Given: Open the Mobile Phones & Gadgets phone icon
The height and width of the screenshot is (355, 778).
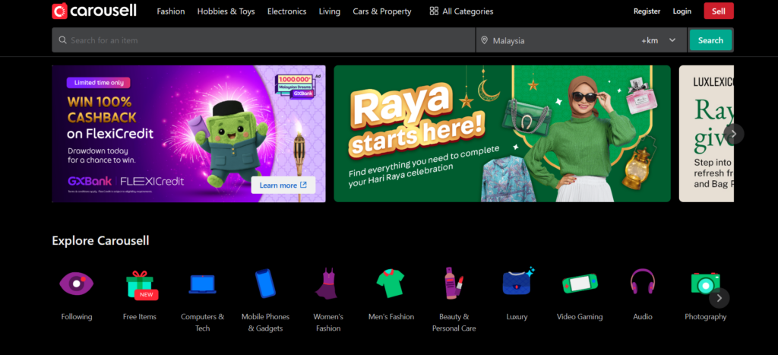Looking at the screenshot, I should click(x=265, y=284).
